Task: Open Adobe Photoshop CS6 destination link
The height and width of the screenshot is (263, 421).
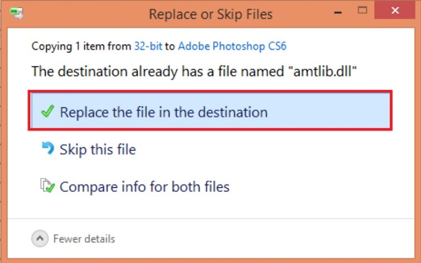Action: pos(231,46)
